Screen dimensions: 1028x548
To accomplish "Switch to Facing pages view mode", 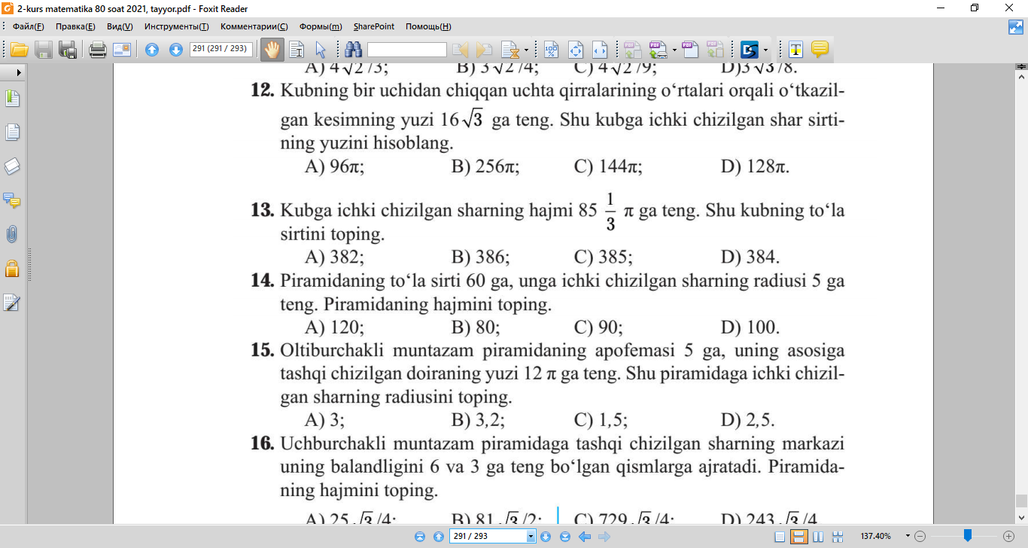I will pos(819,537).
